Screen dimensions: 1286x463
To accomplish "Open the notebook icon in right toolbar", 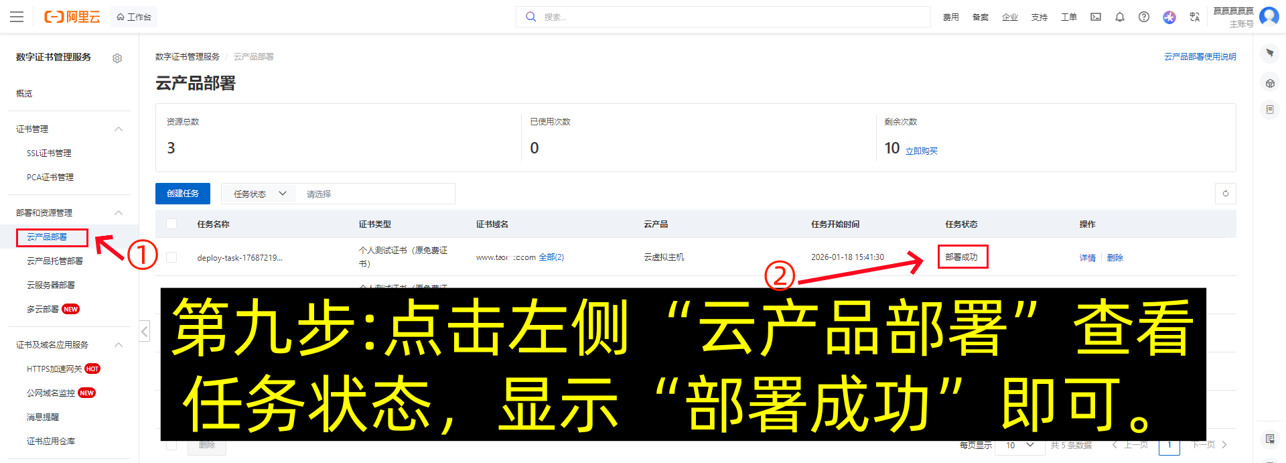I will point(1269,109).
